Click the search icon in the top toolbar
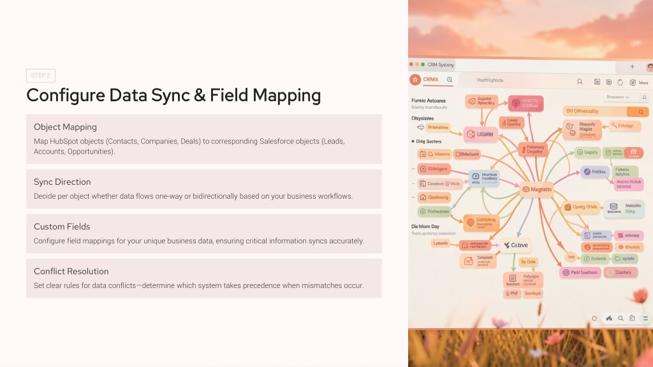This screenshot has width=653, height=367. pos(580,82)
